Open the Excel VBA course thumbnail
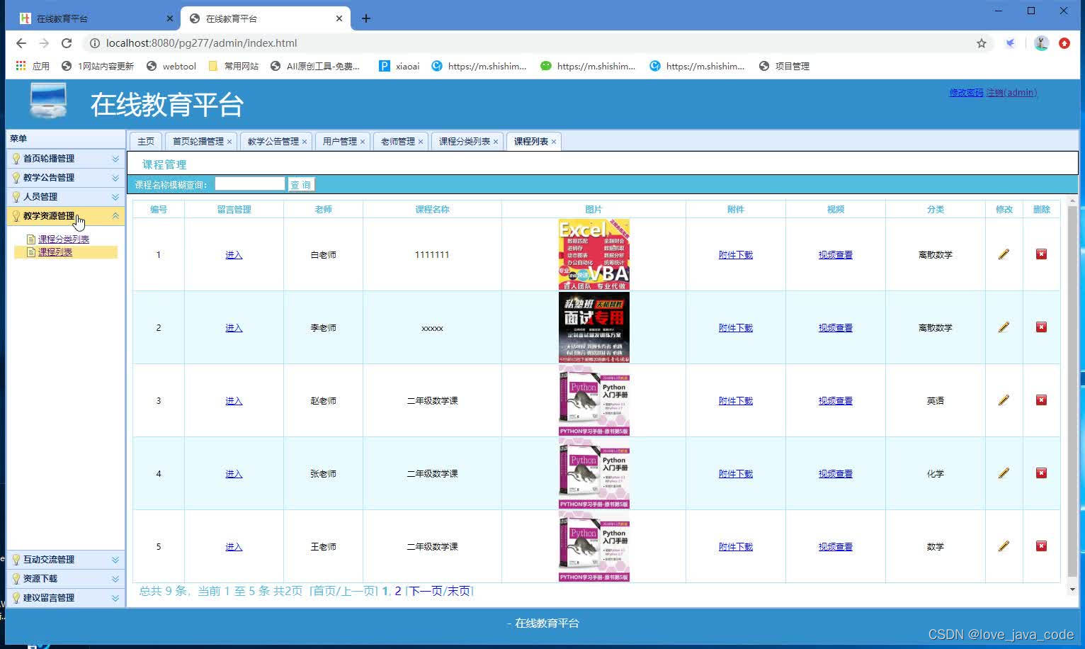Image resolution: width=1085 pixels, height=649 pixels. pos(593,254)
